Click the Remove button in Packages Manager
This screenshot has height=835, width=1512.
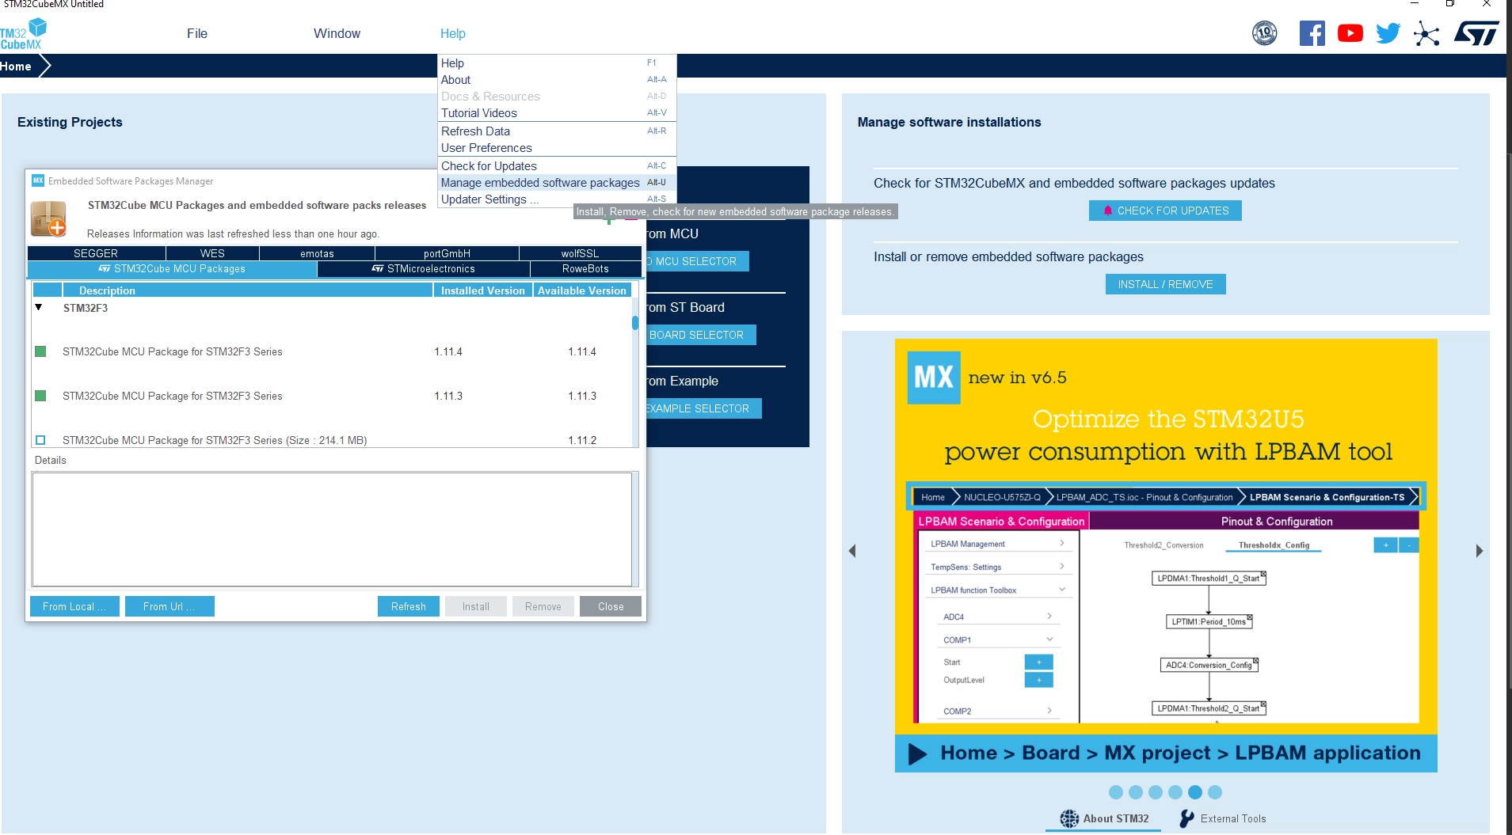click(x=543, y=606)
